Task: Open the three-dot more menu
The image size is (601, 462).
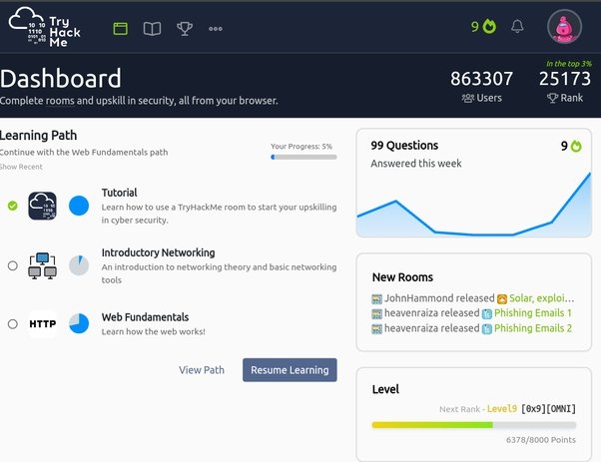Action: tap(216, 29)
